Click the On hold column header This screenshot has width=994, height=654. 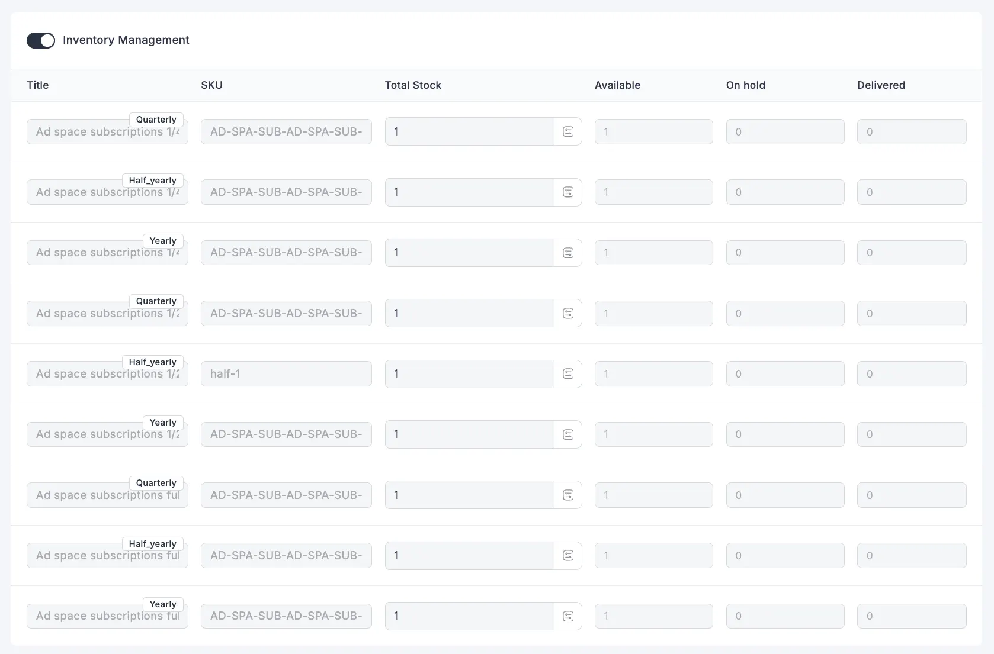pos(745,85)
